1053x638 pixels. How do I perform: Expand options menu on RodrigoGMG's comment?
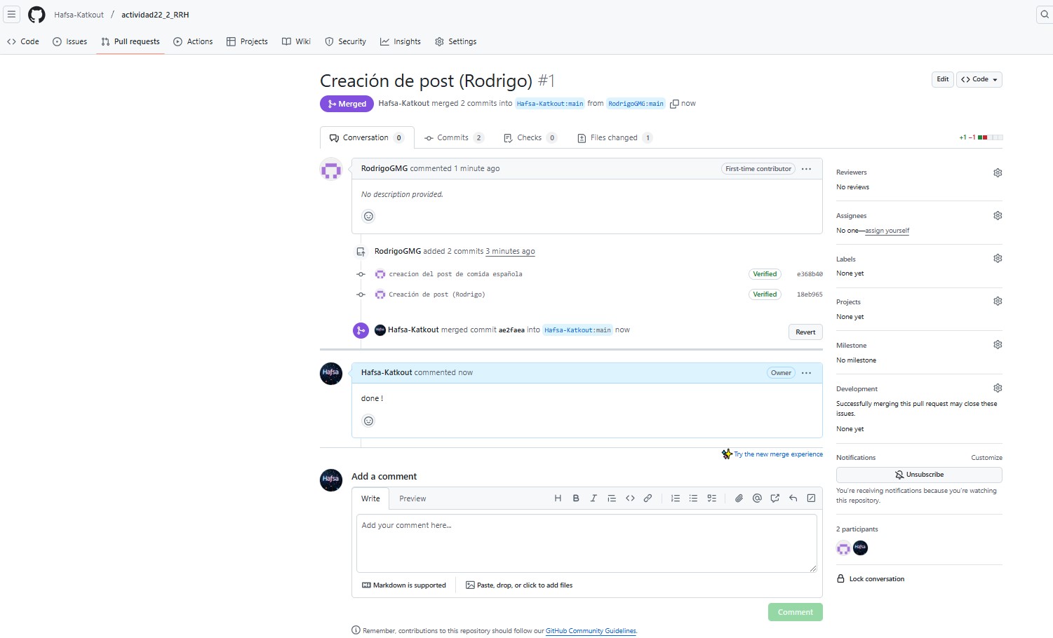pos(806,169)
